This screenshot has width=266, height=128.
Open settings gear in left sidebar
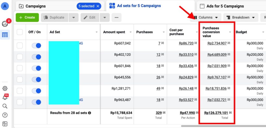click(5, 88)
